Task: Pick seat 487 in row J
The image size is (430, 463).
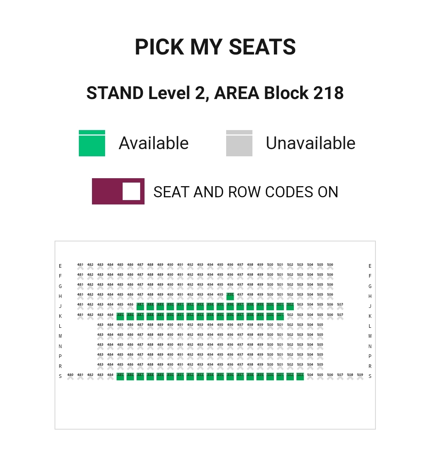Action: click(x=140, y=306)
